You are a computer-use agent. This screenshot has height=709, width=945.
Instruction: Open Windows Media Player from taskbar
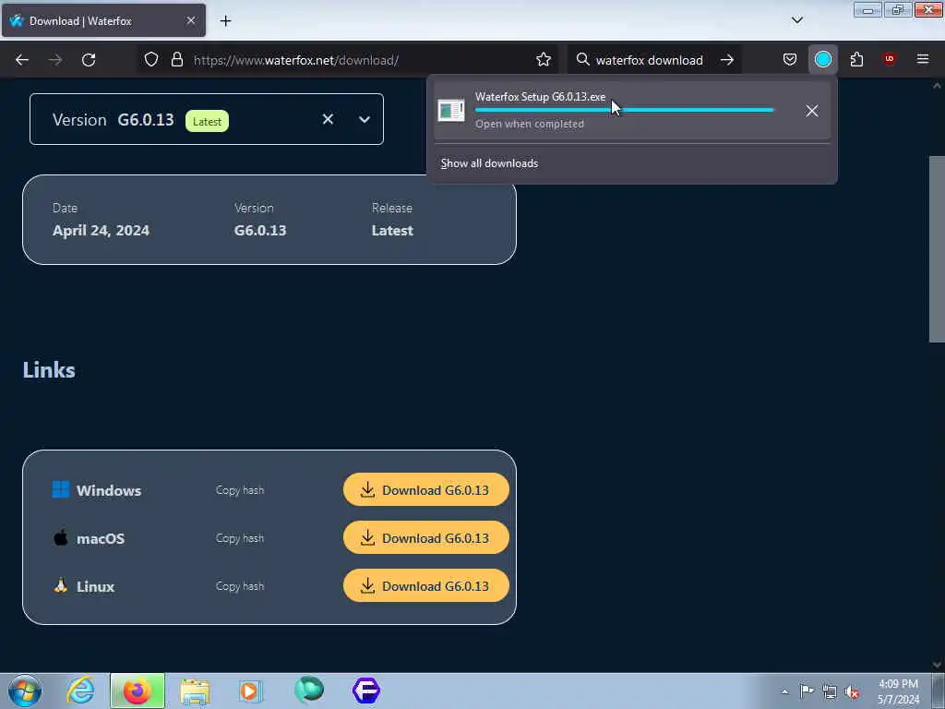[x=249, y=691]
